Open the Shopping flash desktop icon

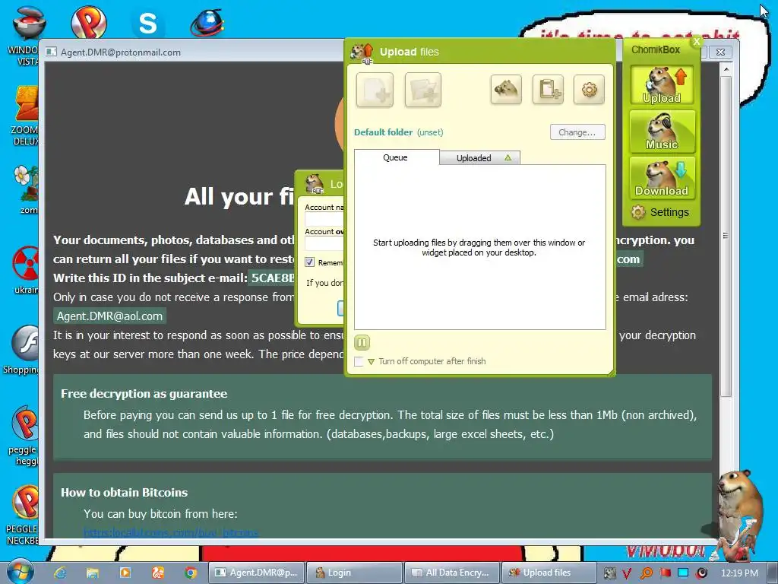(x=22, y=350)
